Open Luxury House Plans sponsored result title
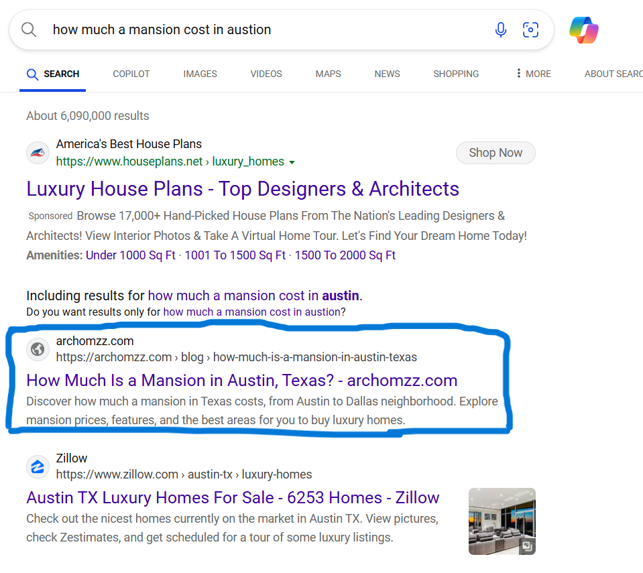Viewport: 643px width, 573px height. 243,189
